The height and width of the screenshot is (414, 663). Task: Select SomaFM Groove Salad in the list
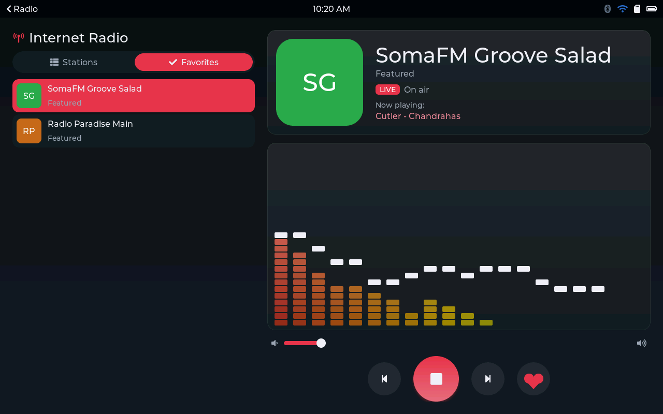(x=134, y=96)
